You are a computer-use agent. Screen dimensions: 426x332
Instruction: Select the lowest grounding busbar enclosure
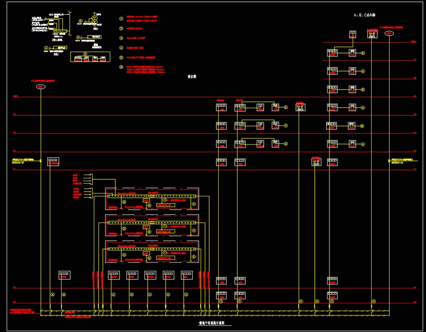click(152, 252)
